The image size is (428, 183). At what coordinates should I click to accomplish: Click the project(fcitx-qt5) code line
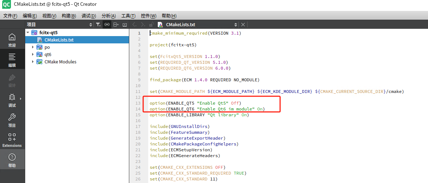[x=173, y=45]
